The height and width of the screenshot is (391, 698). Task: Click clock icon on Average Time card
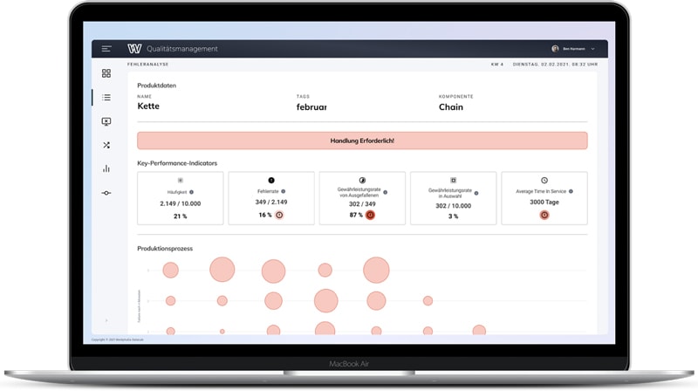tap(544, 181)
